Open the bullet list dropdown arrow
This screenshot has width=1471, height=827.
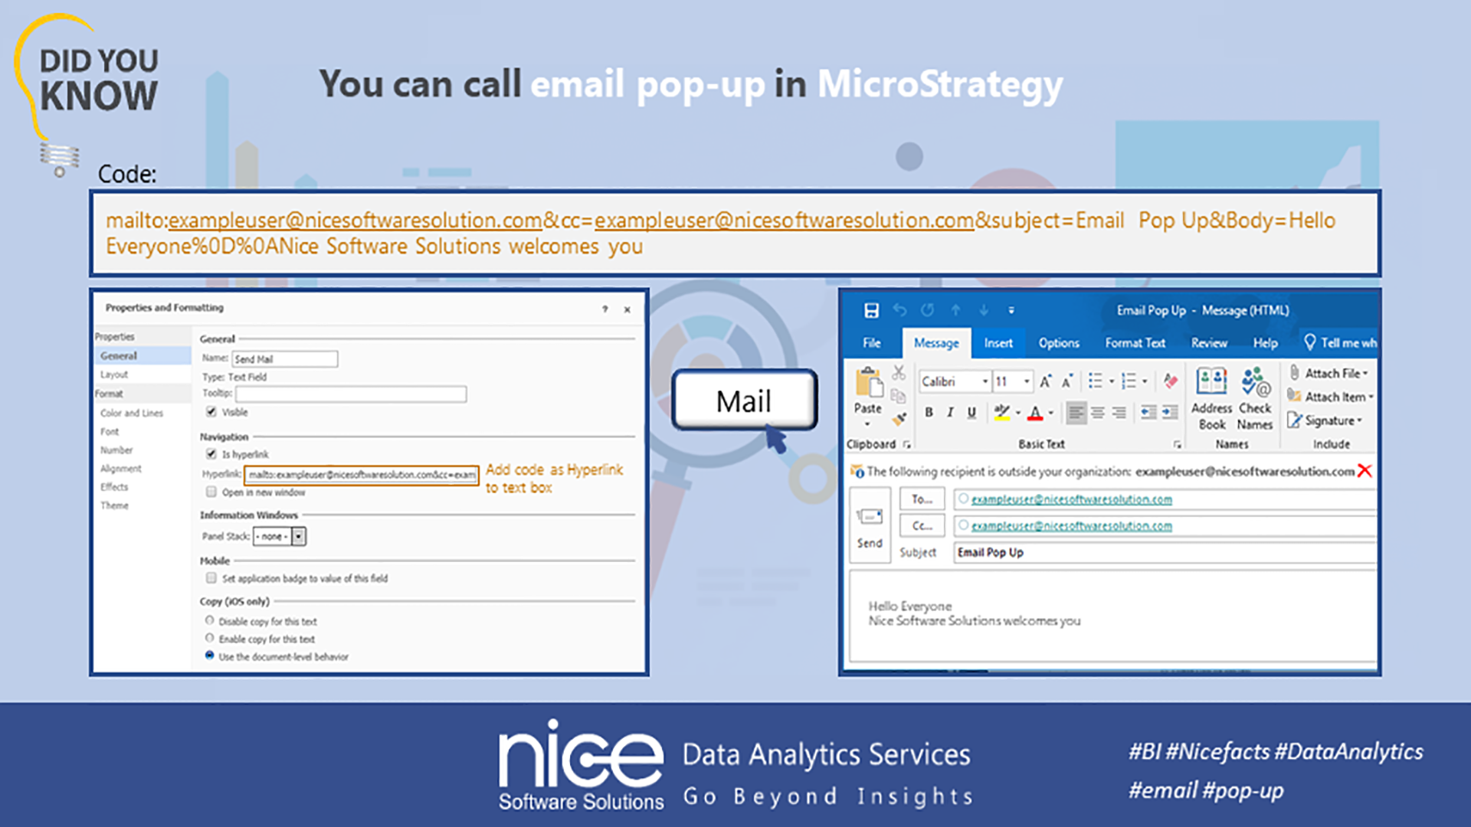click(x=1111, y=381)
